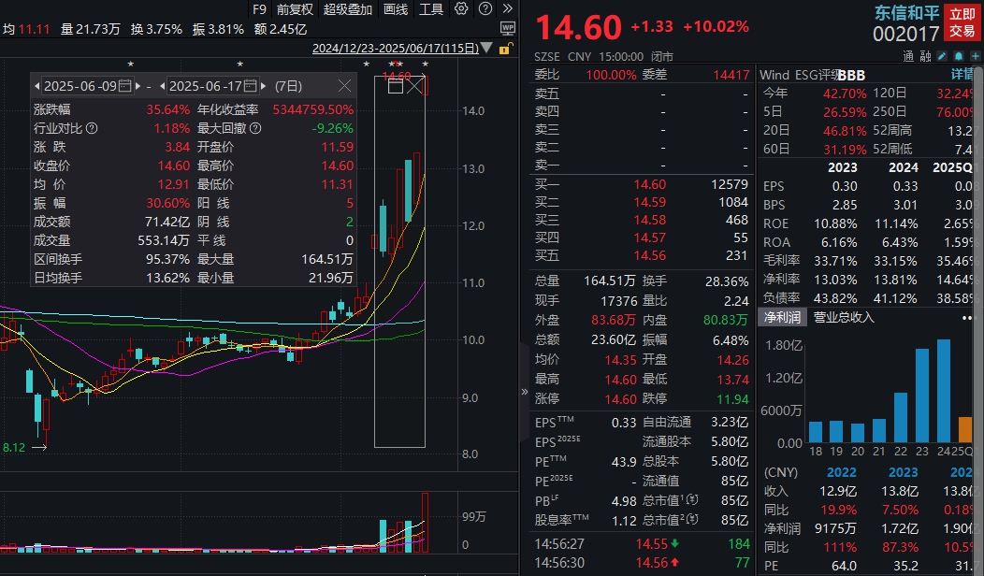Screen dimensions: 984x576
Task: Open the ESG 详情 link
Action: coord(962,75)
